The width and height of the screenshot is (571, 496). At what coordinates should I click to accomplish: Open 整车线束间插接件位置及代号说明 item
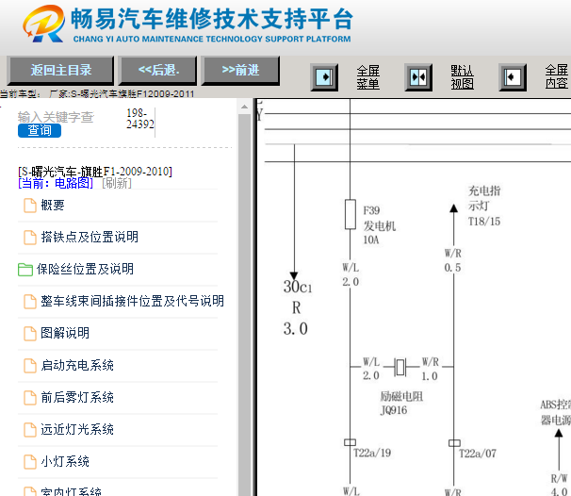coord(132,301)
